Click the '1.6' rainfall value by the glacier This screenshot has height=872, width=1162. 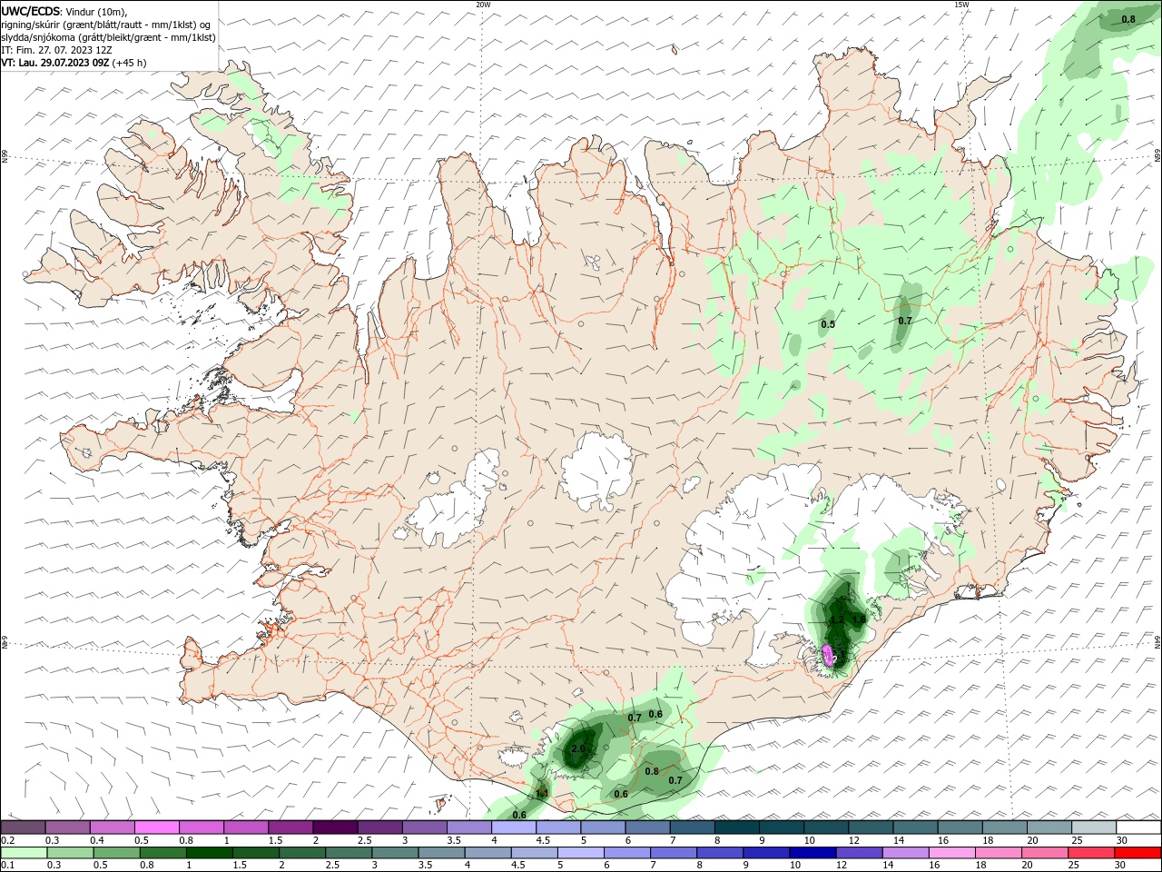coord(859,619)
